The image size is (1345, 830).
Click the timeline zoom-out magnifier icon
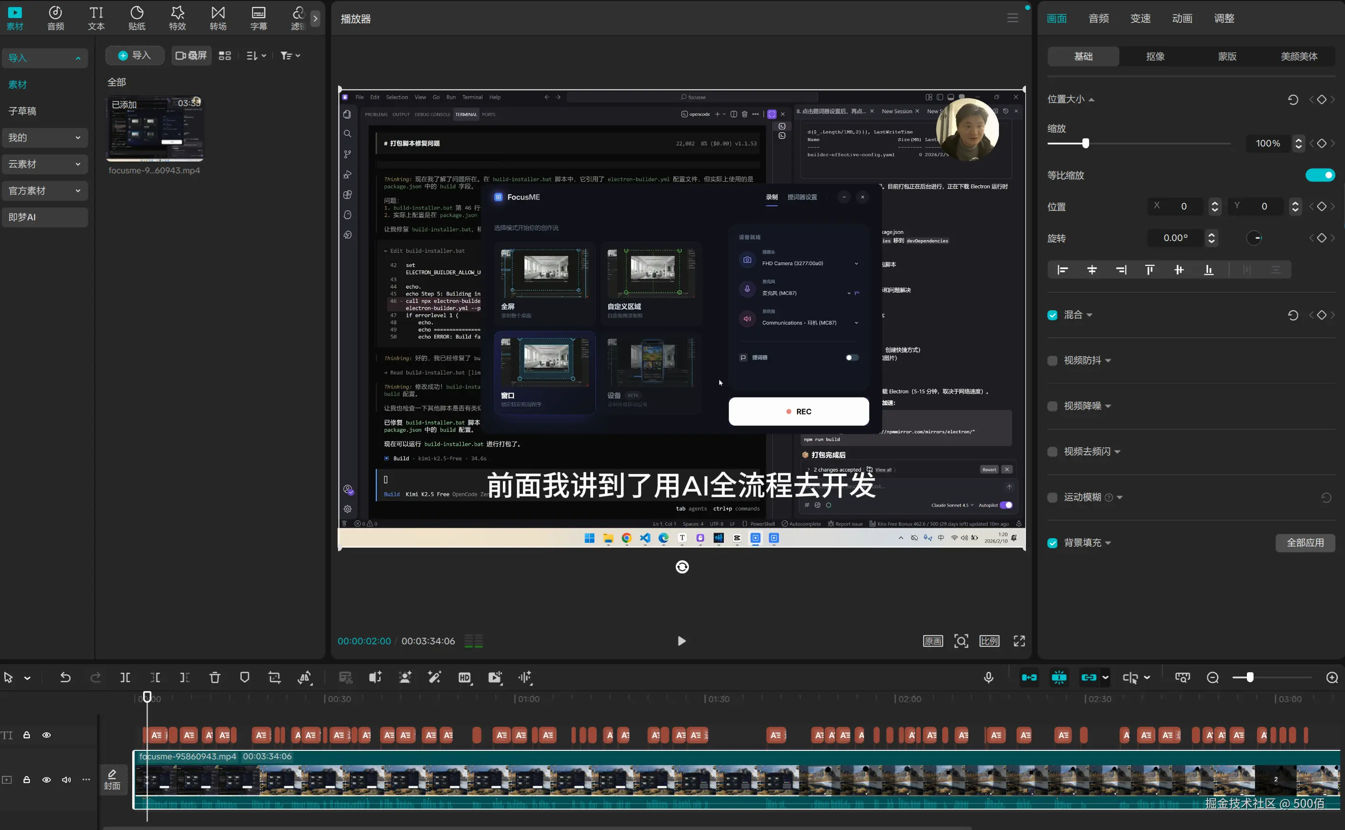pos(1213,677)
